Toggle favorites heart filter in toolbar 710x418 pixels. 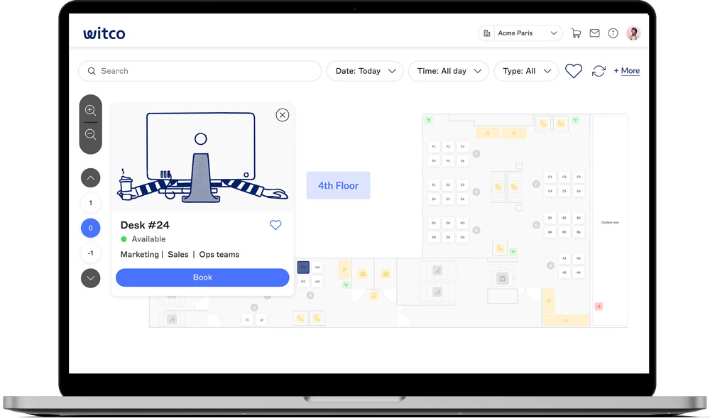coord(574,71)
